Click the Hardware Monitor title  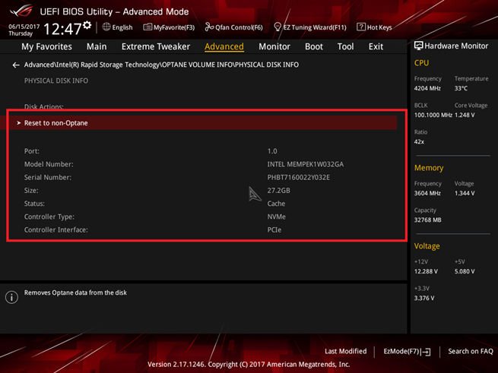tap(456, 46)
